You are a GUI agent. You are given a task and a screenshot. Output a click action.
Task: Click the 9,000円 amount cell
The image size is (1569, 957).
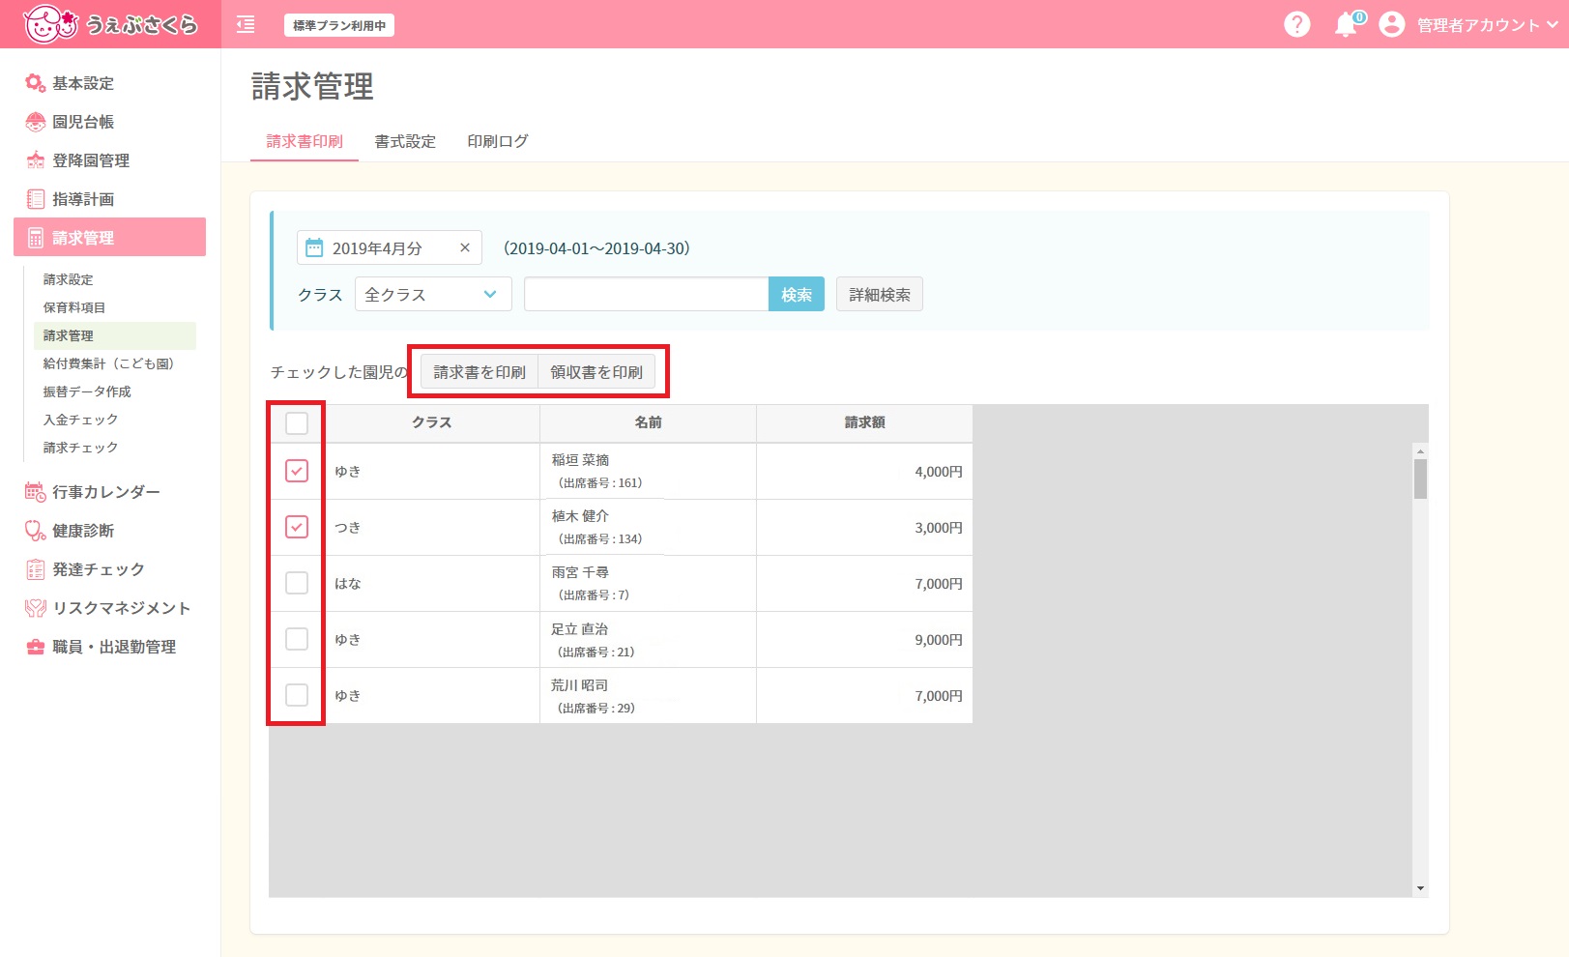[864, 640]
